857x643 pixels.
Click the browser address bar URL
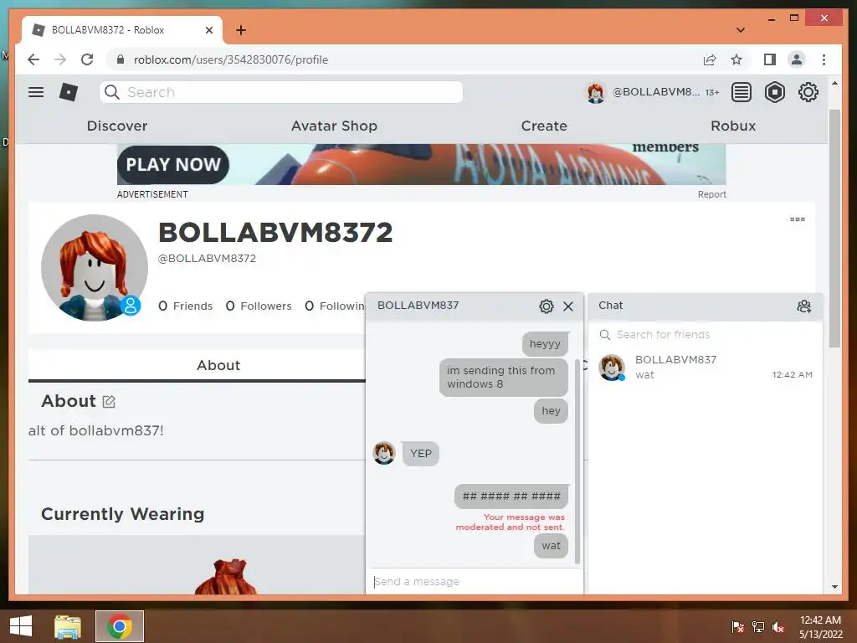231,59
